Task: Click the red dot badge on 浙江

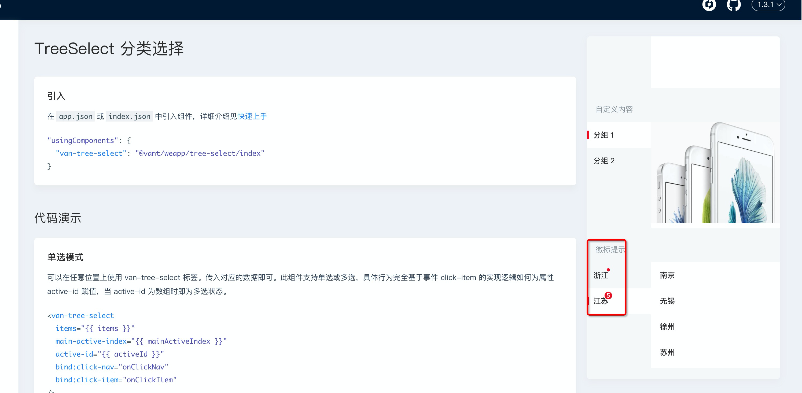Action: point(608,270)
